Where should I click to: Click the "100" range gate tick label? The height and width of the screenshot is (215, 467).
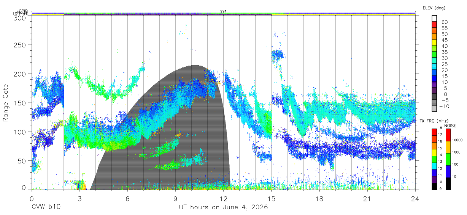[x=21, y=132]
